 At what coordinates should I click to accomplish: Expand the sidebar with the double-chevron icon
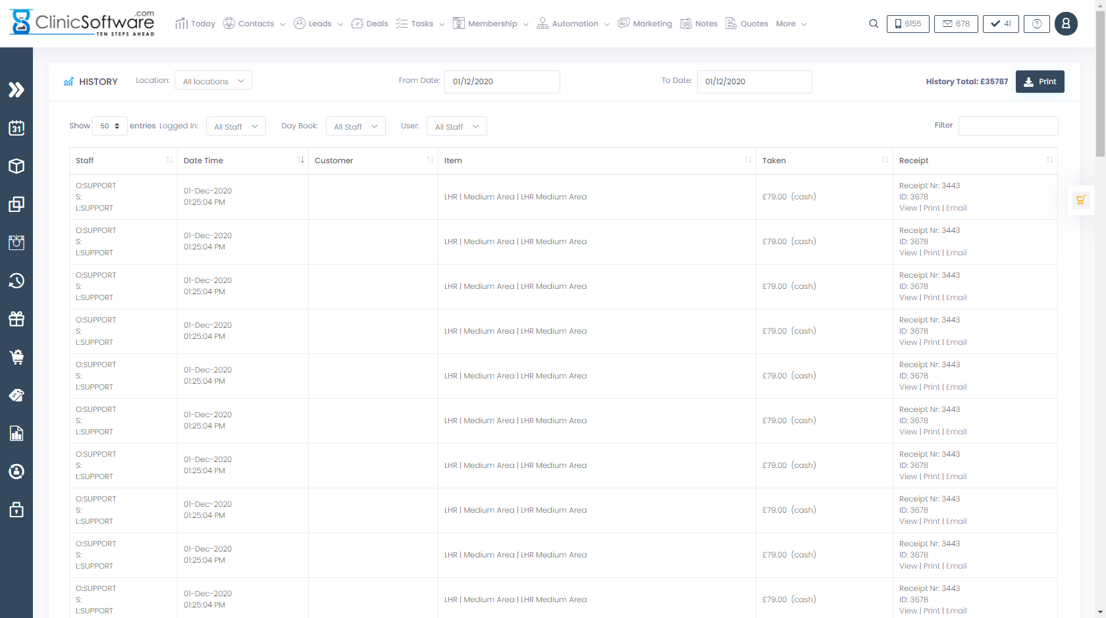(x=16, y=90)
